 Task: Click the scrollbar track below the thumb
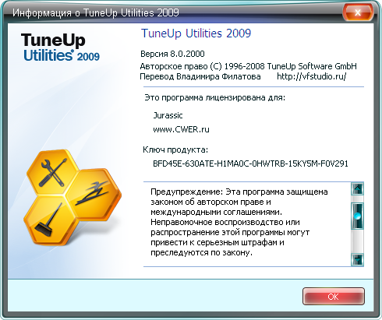tap(358, 241)
